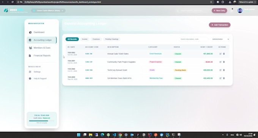258x138 pixels.
Task: Select the Income filter tab
Action: 85,39
